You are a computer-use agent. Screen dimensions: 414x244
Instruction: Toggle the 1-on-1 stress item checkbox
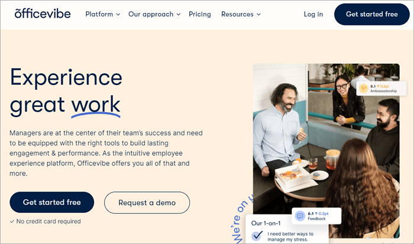click(x=257, y=236)
